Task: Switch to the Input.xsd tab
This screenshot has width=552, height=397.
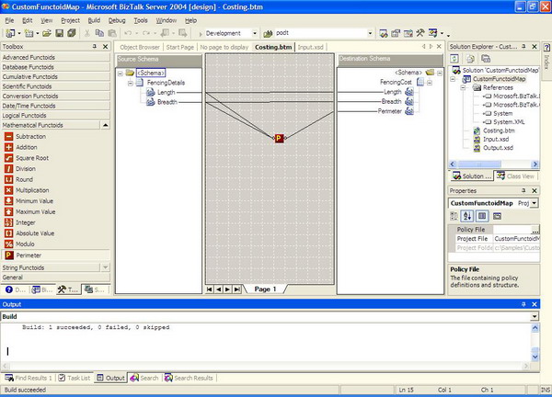Action: pyautogui.click(x=311, y=47)
